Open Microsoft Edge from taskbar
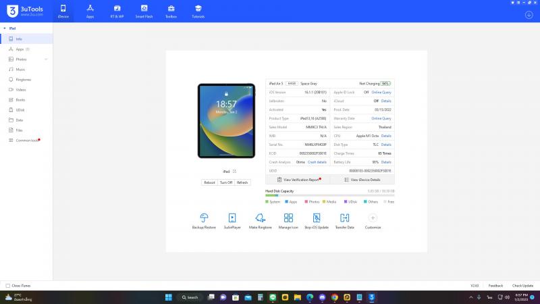 click(310, 297)
